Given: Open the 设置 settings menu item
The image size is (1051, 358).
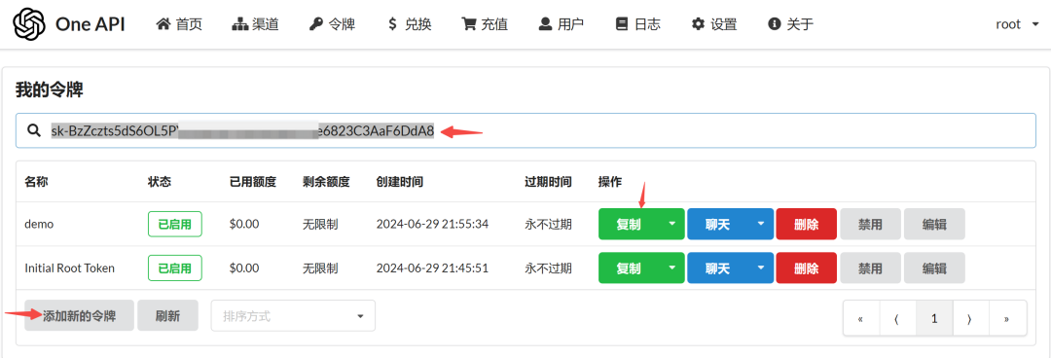Looking at the screenshot, I should pos(714,24).
